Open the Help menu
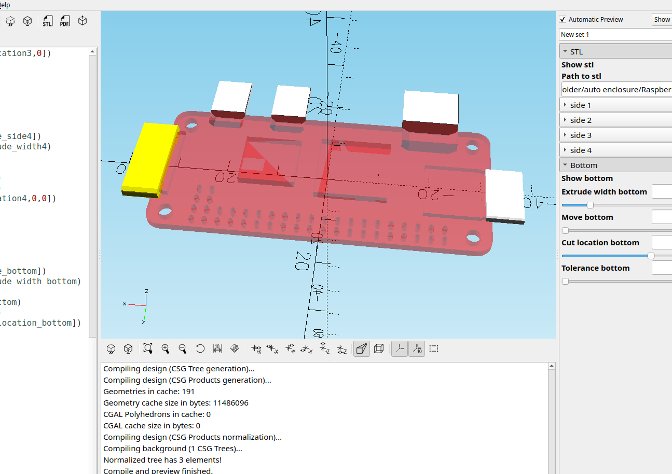The width and height of the screenshot is (672, 474). click(5, 5)
